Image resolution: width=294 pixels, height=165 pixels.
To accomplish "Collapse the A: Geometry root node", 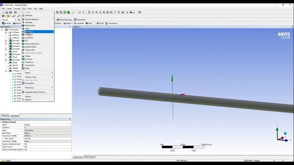I will [x=2, y=30].
